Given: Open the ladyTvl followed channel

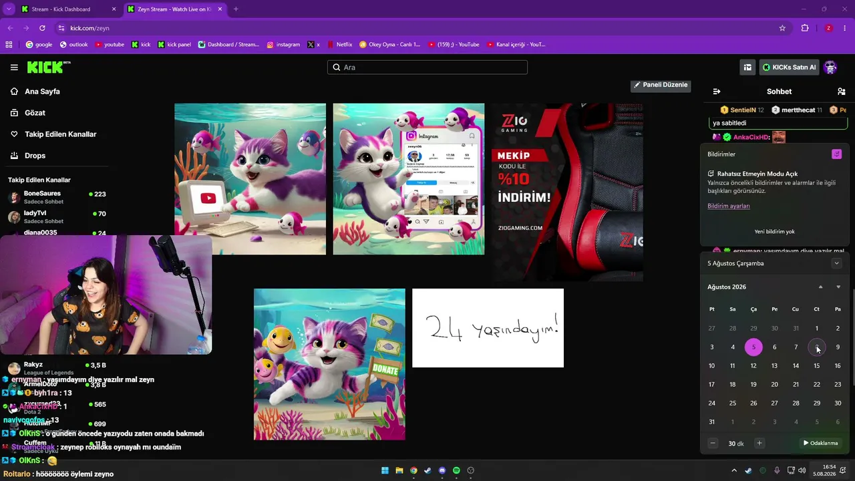Looking at the screenshot, I should 57,216.
